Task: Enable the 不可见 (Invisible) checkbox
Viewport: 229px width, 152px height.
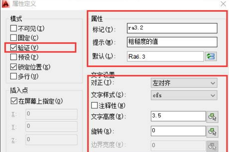Action: click(x=14, y=28)
